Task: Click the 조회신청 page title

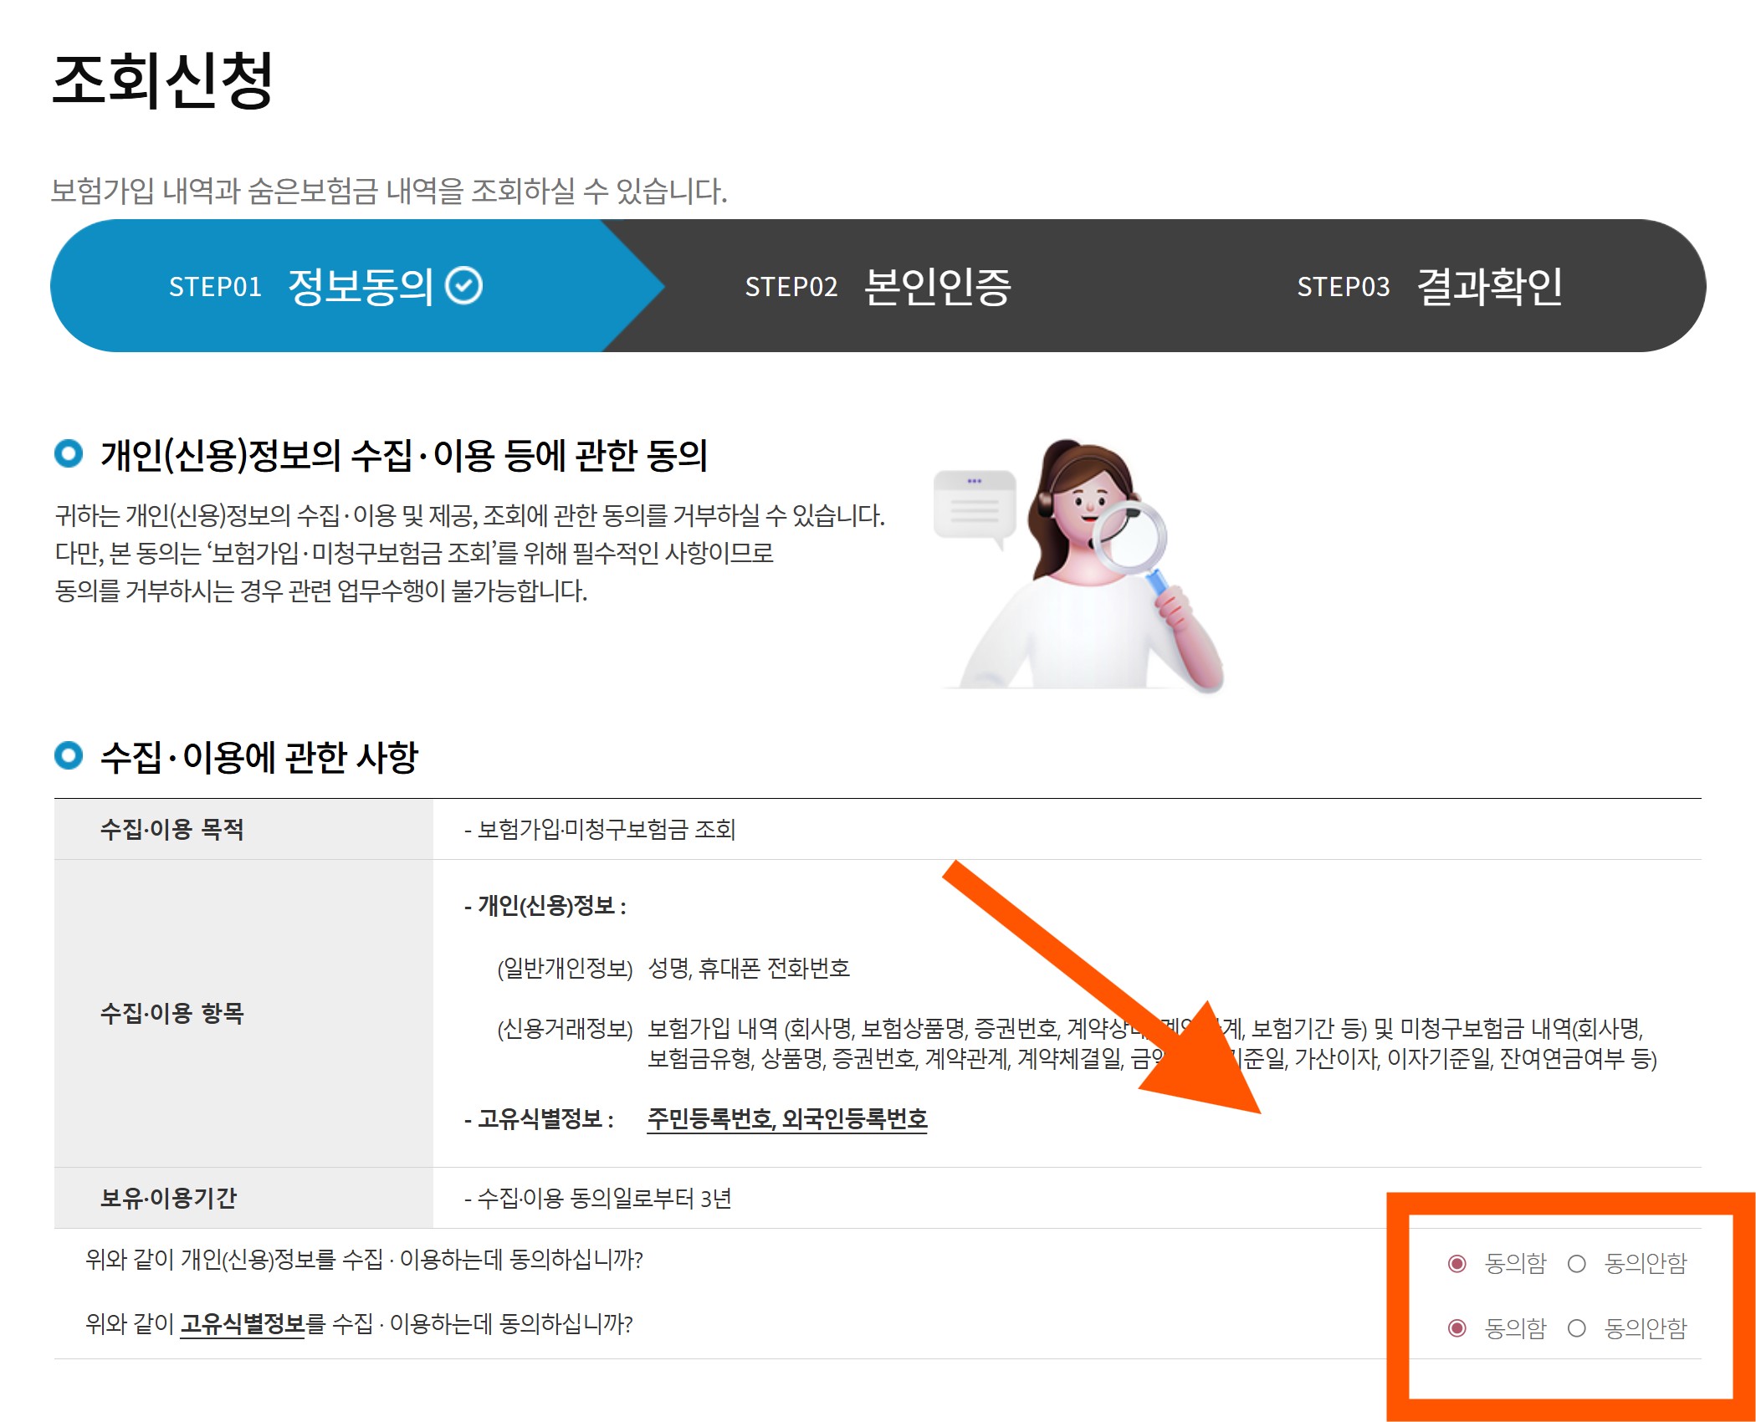Action: (162, 80)
